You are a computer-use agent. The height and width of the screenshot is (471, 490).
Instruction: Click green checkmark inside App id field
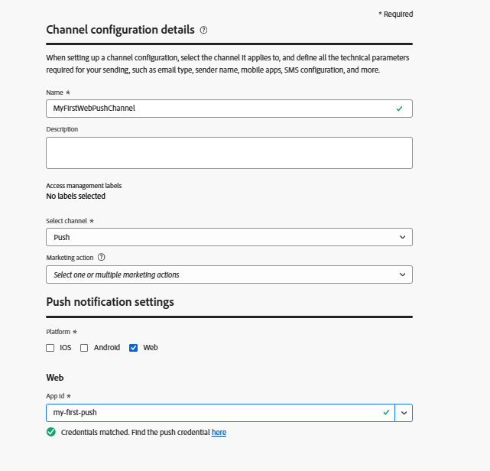click(x=386, y=413)
